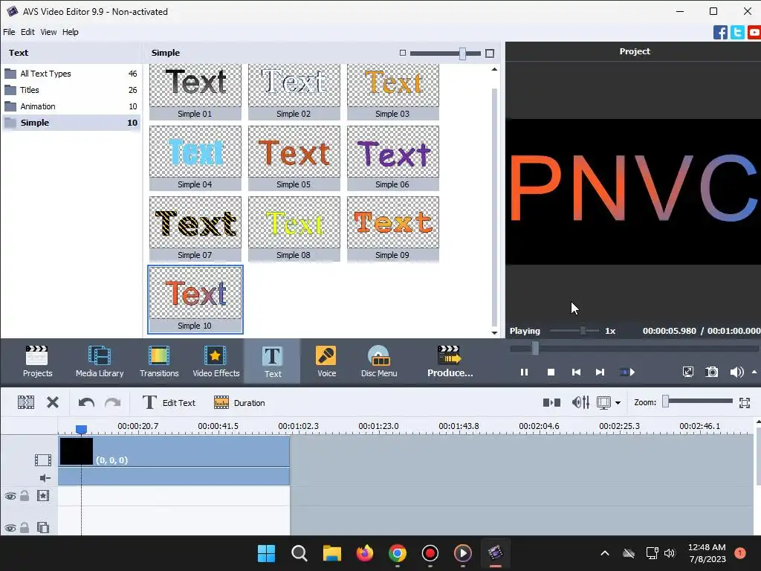
Task: Toggle visibility of video effects track
Action: (10, 496)
